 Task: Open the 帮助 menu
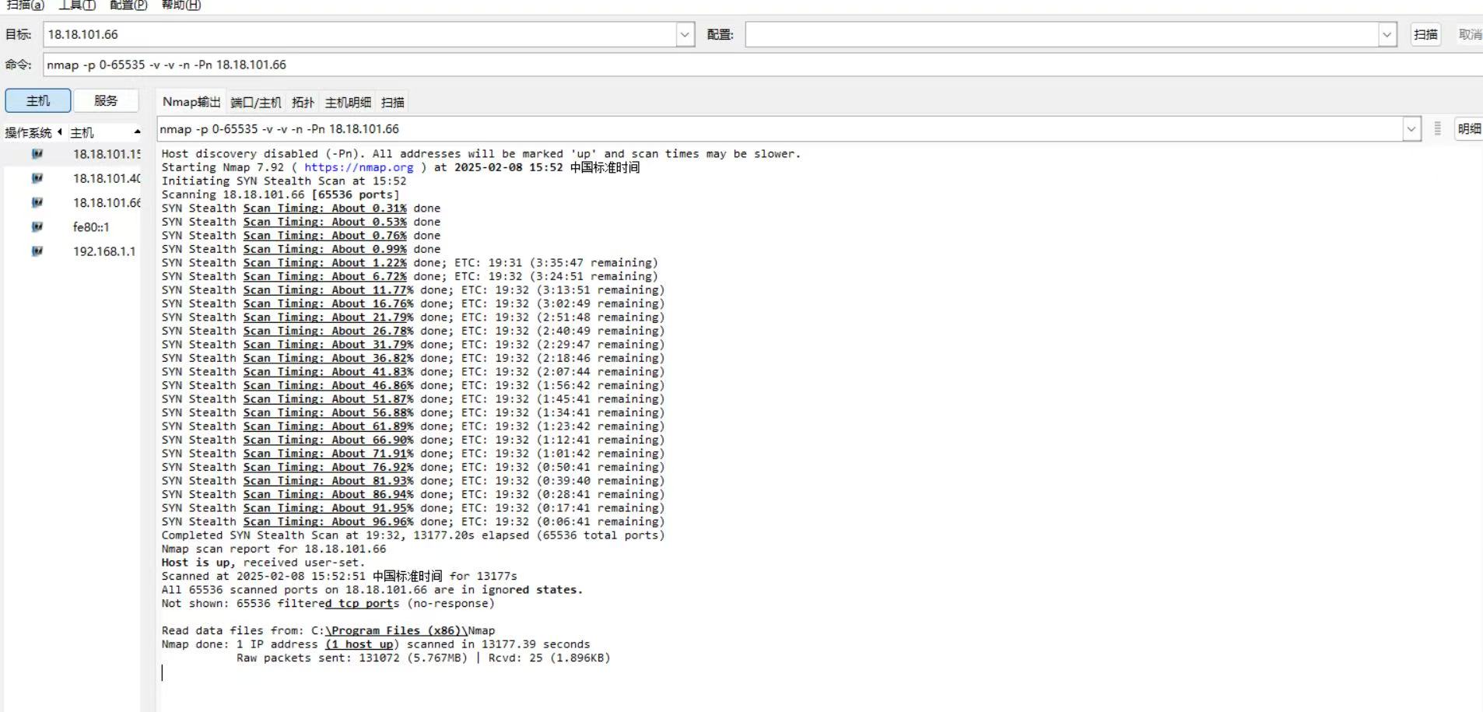[181, 5]
